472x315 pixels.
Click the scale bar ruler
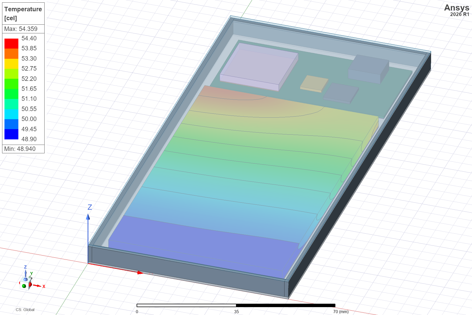(236, 305)
